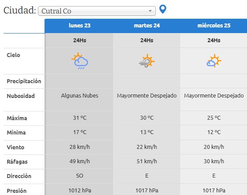Click the partly cloudy icon for miércoles 25
The height and width of the screenshot is (195, 247).
pyautogui.click(x=214, y=61)
